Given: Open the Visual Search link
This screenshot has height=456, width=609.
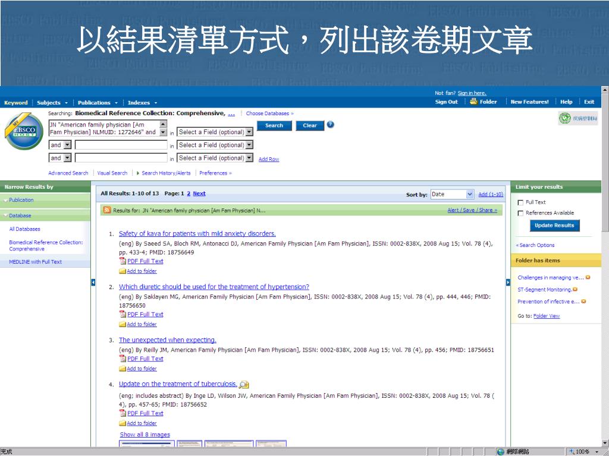Looking at the screenshot, I should (x=112, y=173).
